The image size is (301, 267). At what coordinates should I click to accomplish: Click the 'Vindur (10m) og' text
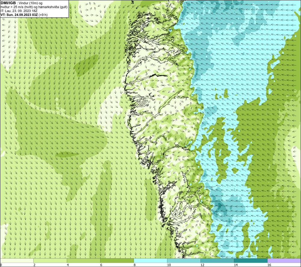pos(30,3)
